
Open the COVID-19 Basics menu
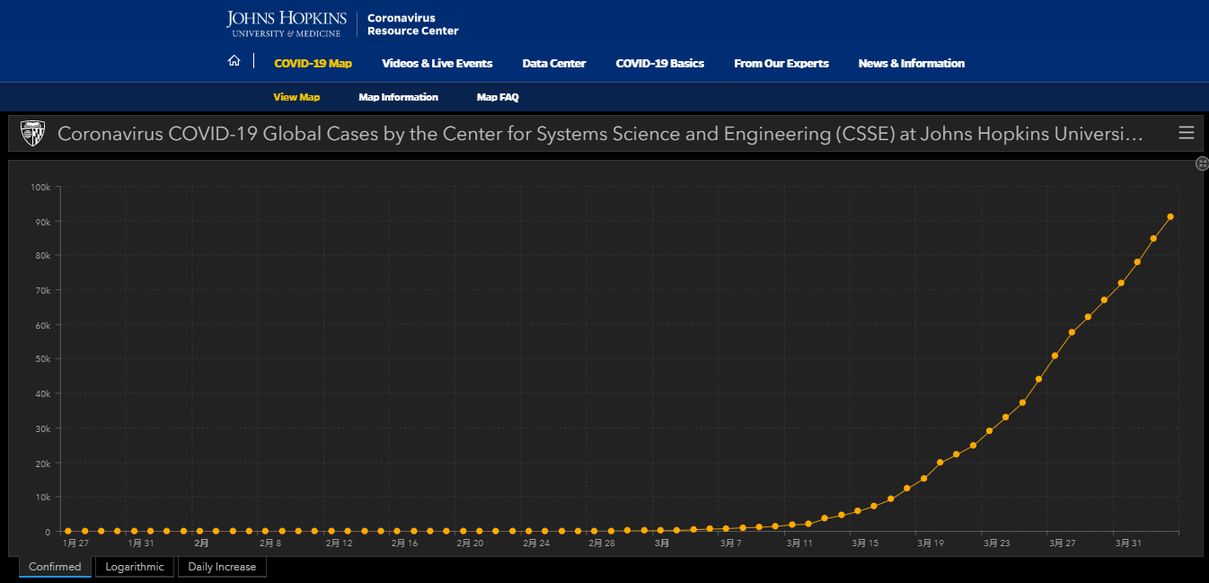(660, 63)
